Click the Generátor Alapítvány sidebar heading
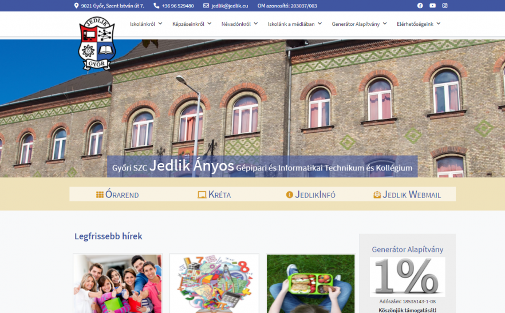505x313 pixels. [x=408, y=249]
